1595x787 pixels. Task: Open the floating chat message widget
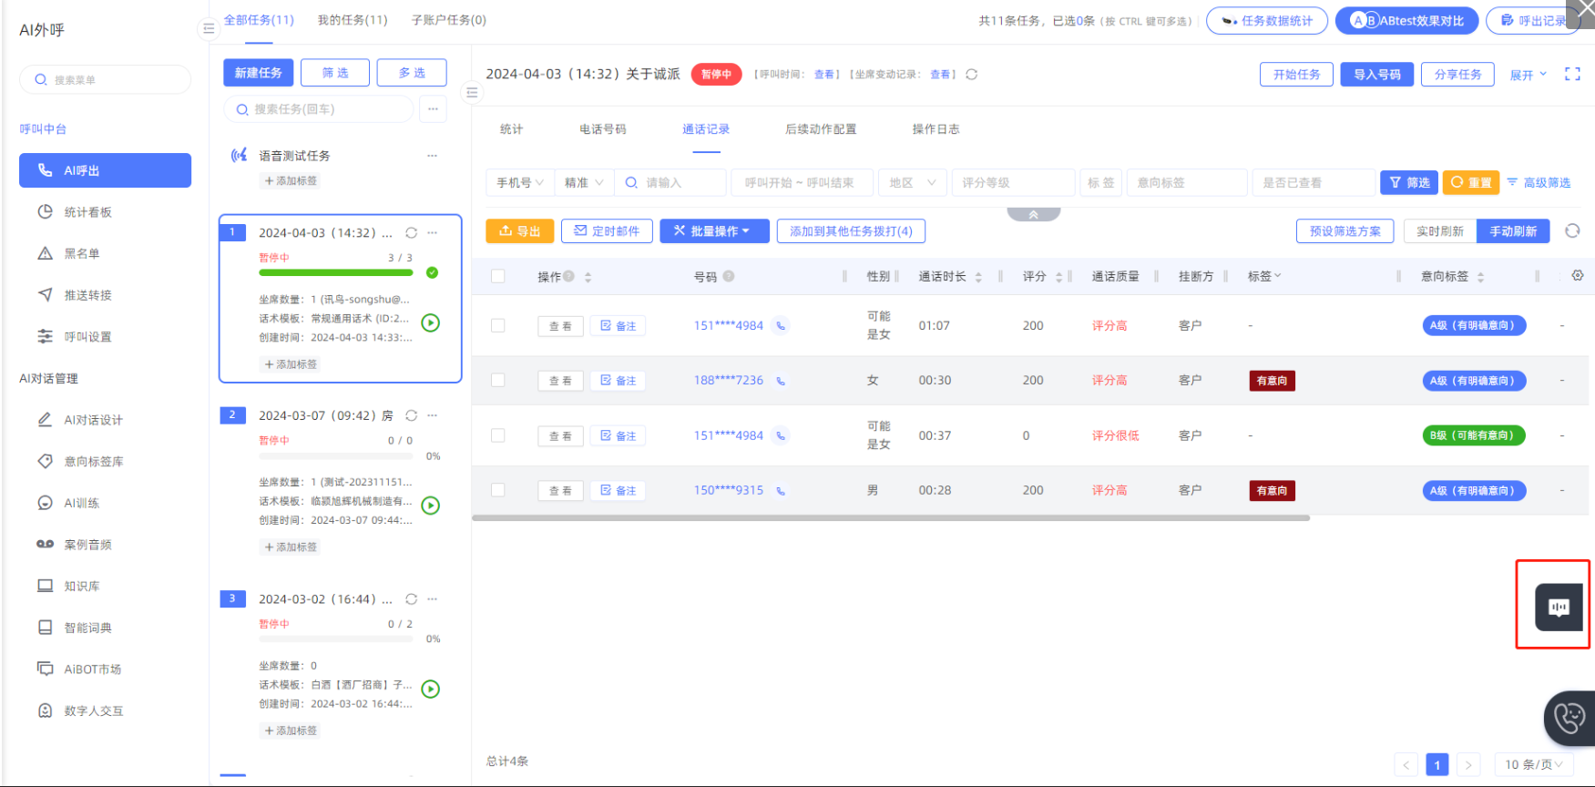tap(1559, 608)
